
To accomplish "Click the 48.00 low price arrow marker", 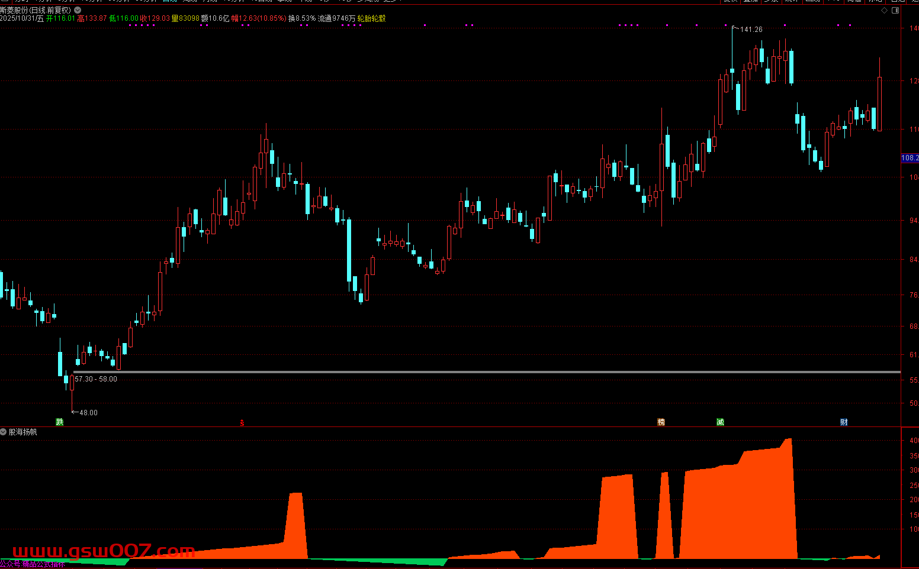I will [88, 413].
